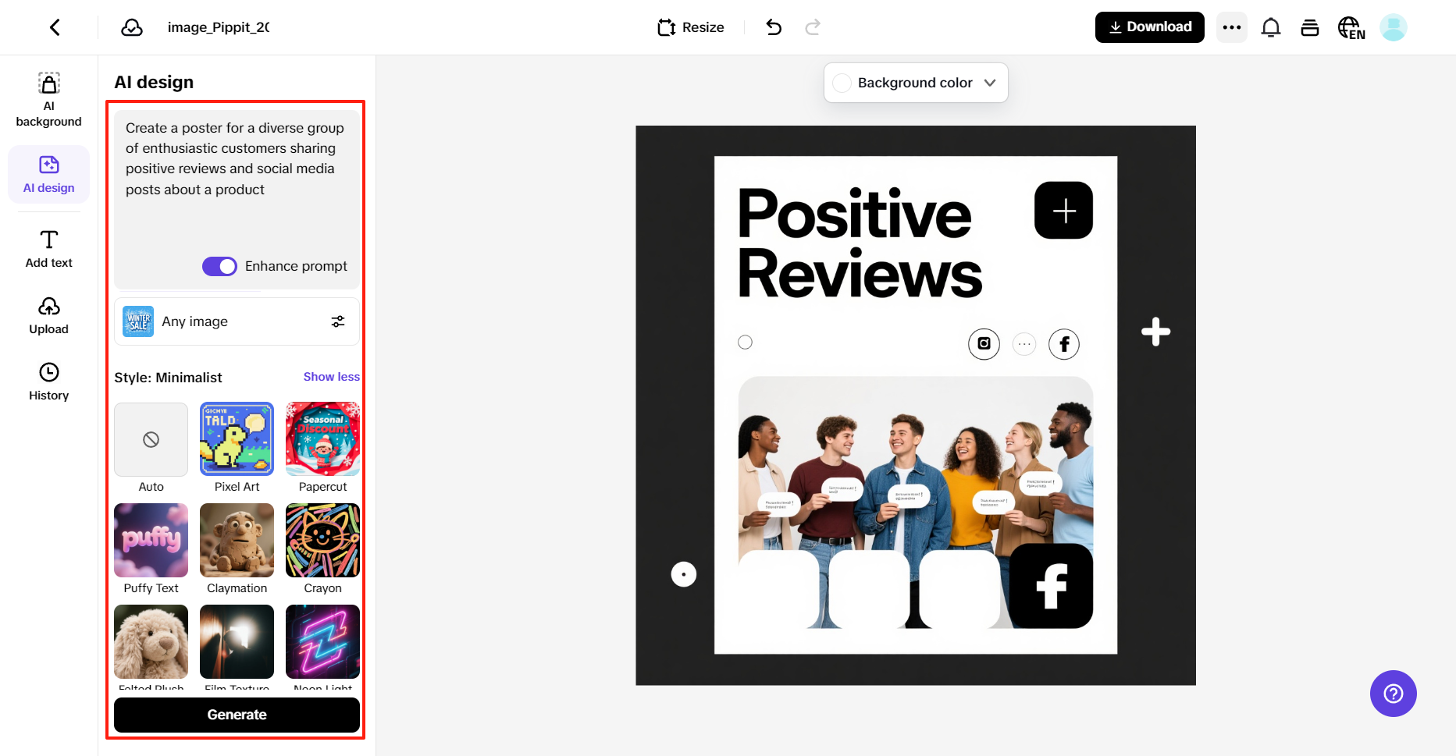The width and height of the screenshot is (1456, 756).
Task: Click the stacked layers icon in header
Action: pyautogui.click(x=1310, y=27)
